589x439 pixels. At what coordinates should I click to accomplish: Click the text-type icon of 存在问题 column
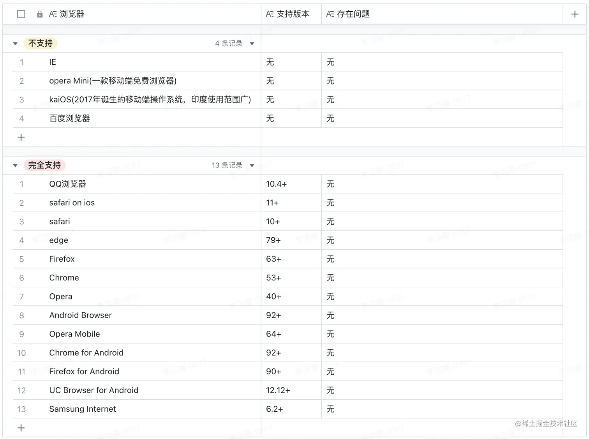pos(330,14)
